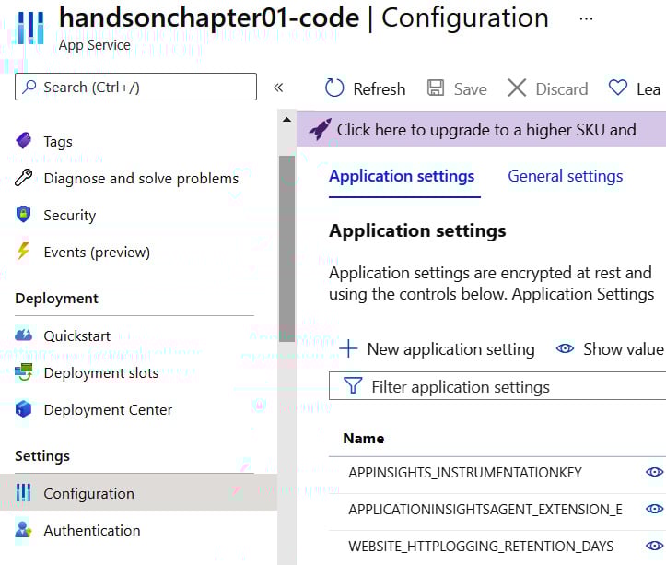Toggle Show values eye icon
Image resolution: width=666 pixels, height=565 pixels.
click(565, 348)
